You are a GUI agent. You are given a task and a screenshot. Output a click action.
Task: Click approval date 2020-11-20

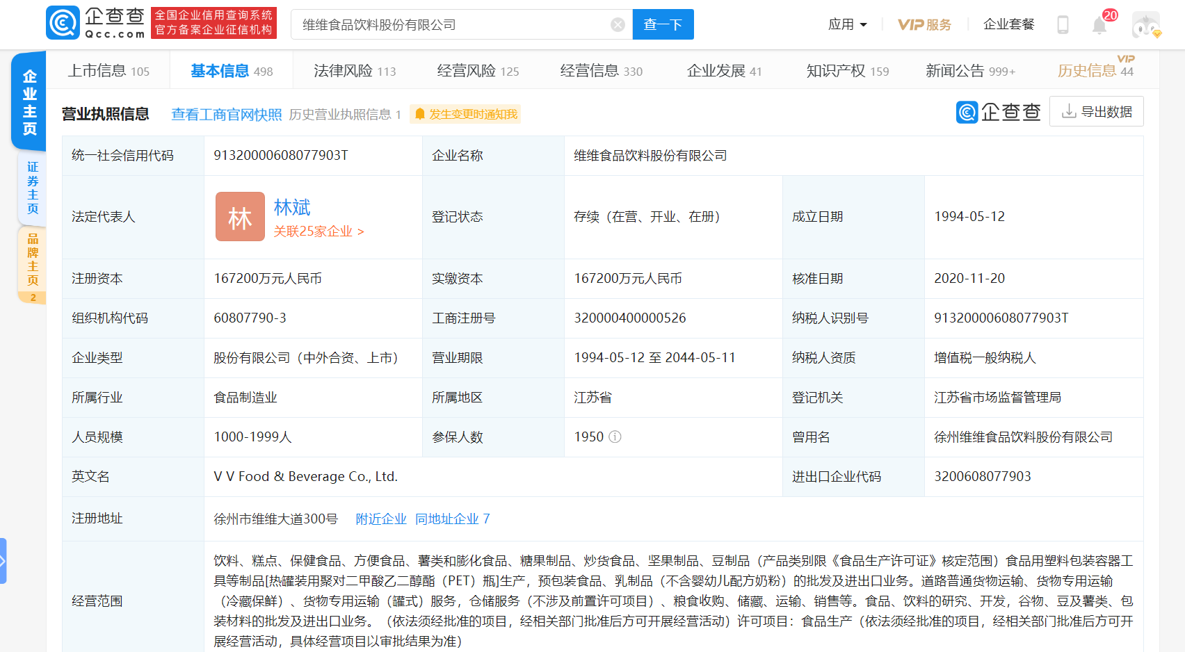[x=969, y=278]
